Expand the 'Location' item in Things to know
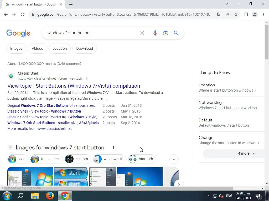The image size is (269, 201). point(231,88)
